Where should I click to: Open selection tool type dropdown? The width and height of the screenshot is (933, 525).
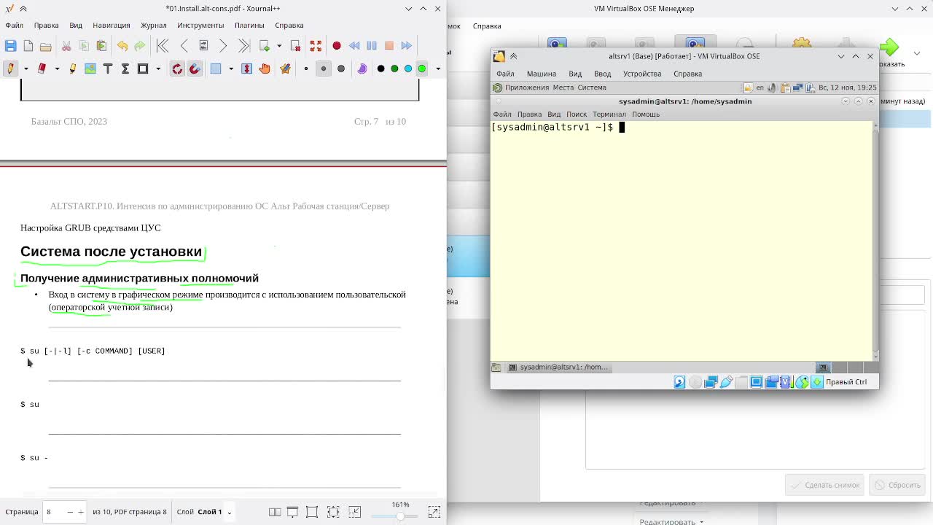pyautogui.click(x=231, y=69)
